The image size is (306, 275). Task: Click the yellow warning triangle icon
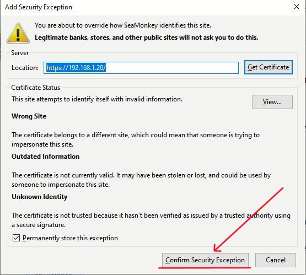tap(18, 33)
